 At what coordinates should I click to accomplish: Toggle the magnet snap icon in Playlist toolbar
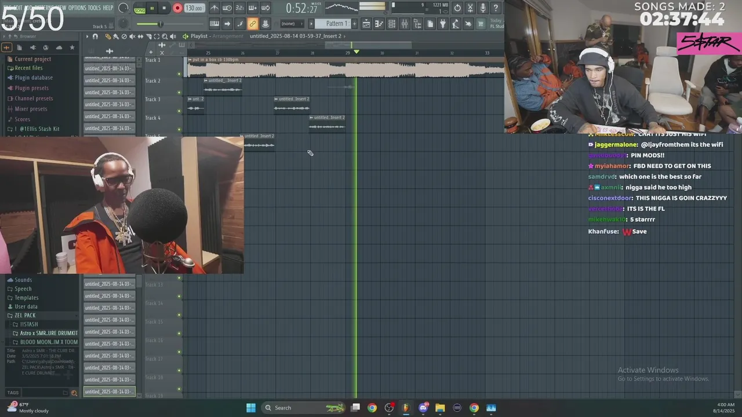point(95,36)
